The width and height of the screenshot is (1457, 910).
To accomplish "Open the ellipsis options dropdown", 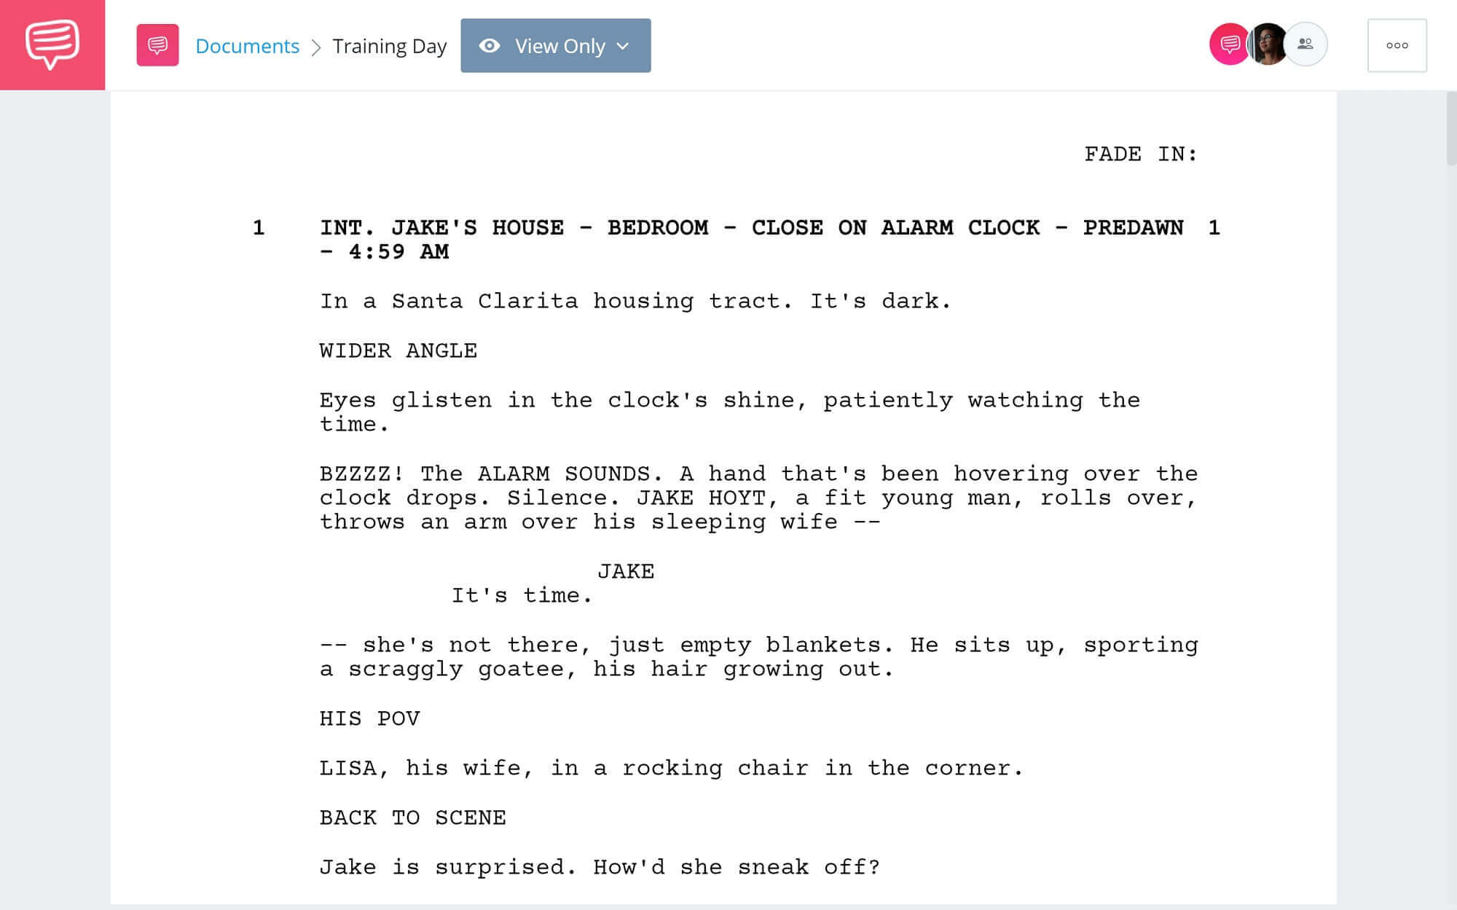I will 1397,45.
